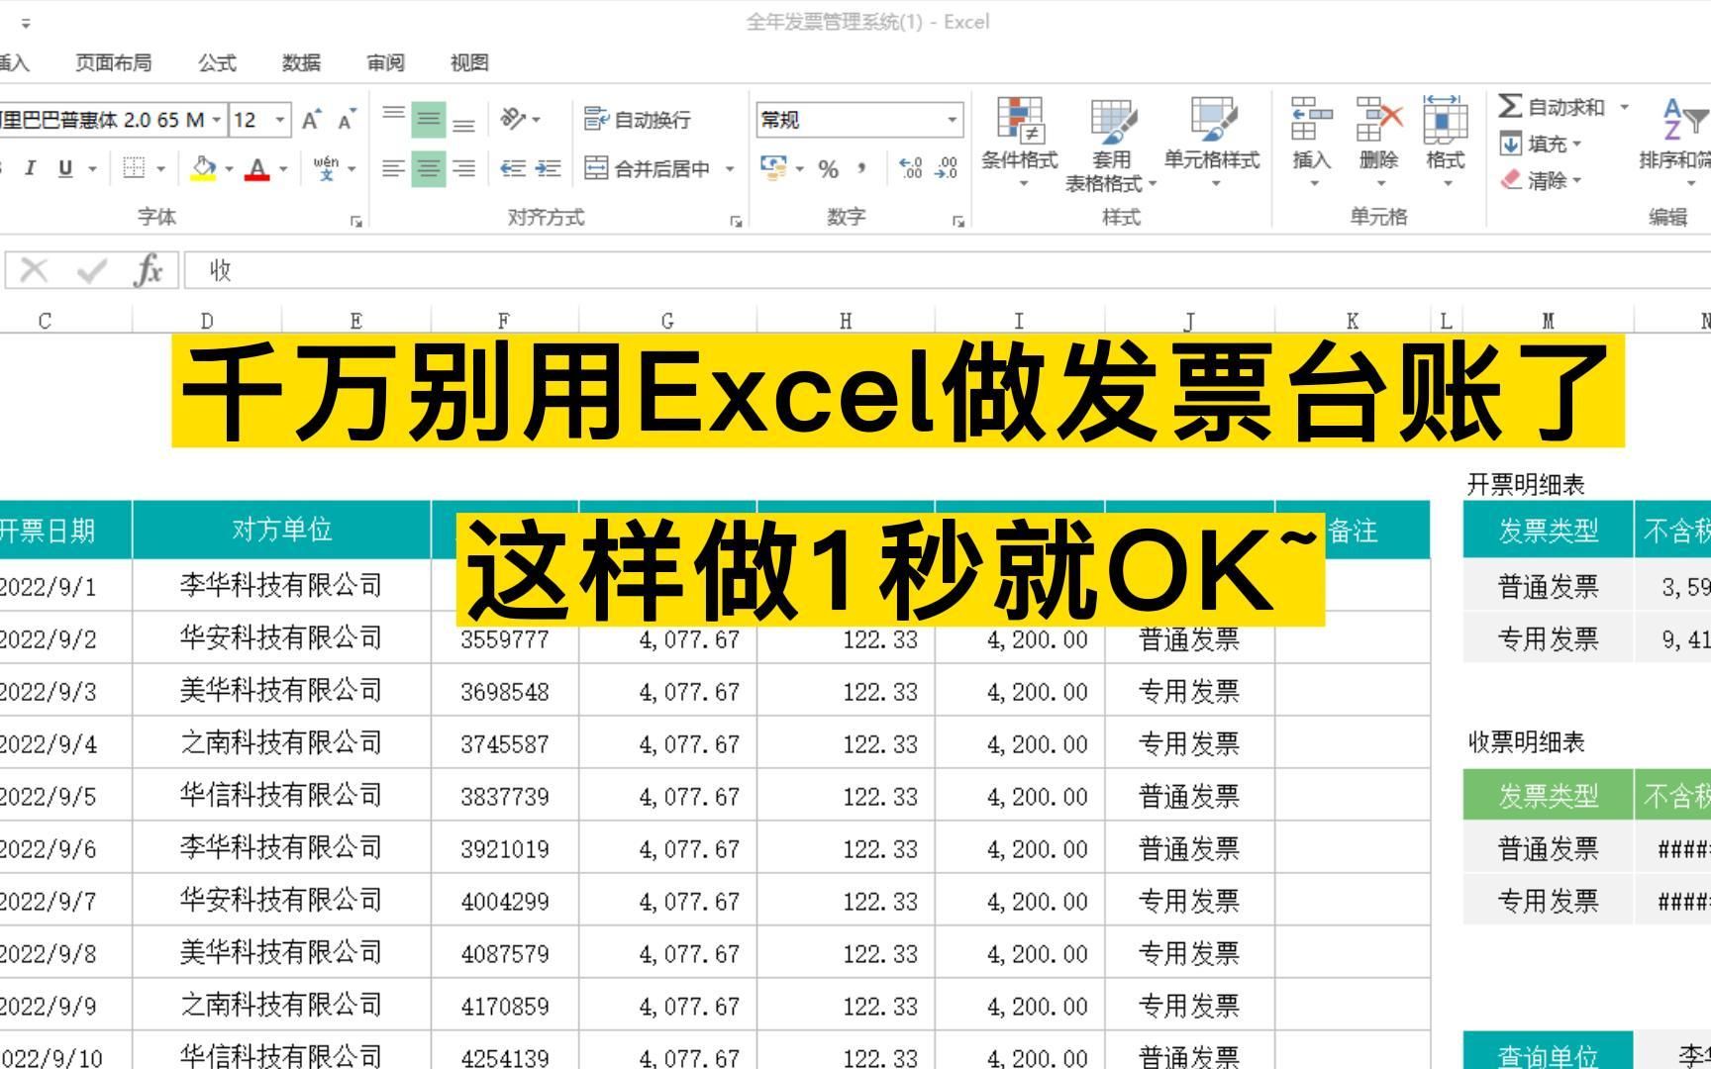This screenshot has height=1069, width=1711.
Task: Align text left
Action: (393, 168)
